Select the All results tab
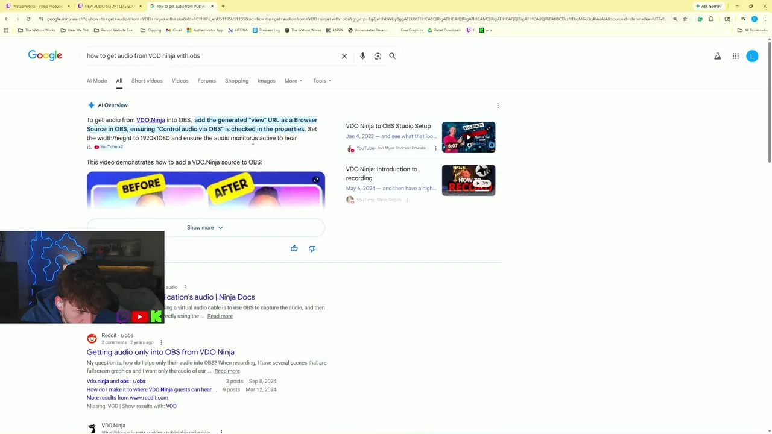The height and width of the screenshot is (434, 772). click(119, 81)
